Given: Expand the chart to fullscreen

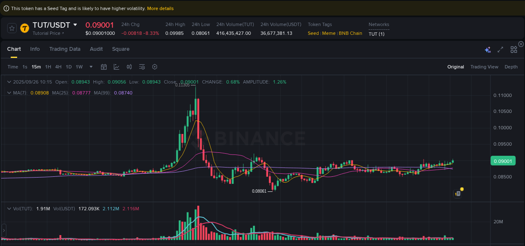Looking at the screenshot, I should (500, 49).
